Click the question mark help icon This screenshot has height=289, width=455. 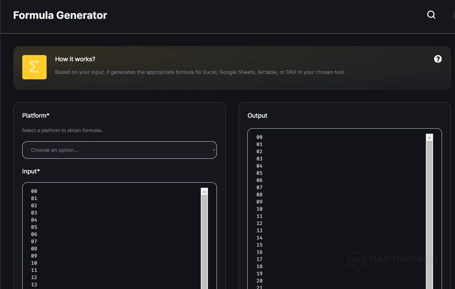pos(438,59)
